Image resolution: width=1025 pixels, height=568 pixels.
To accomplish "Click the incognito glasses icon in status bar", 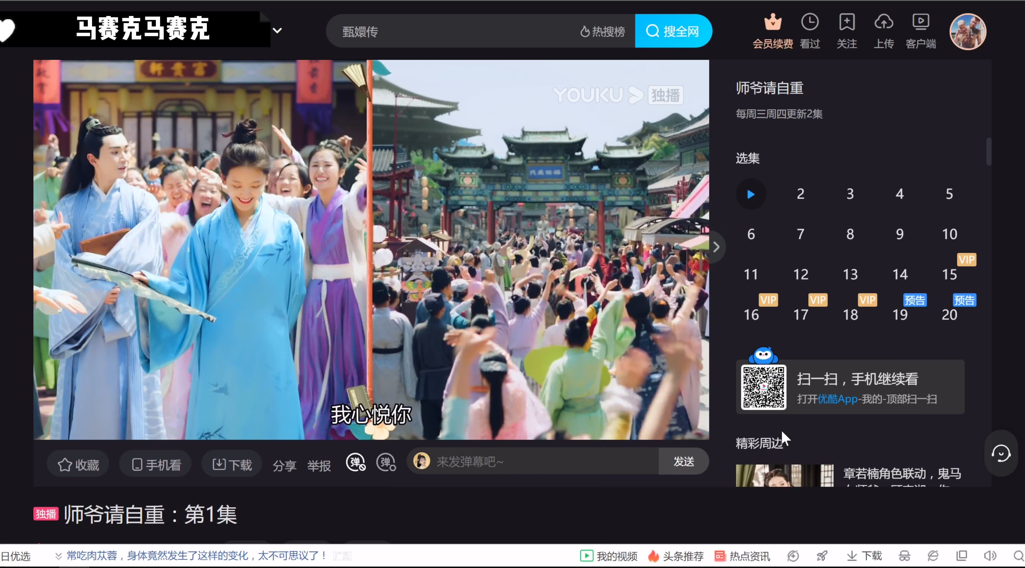I will click(904, 556).
